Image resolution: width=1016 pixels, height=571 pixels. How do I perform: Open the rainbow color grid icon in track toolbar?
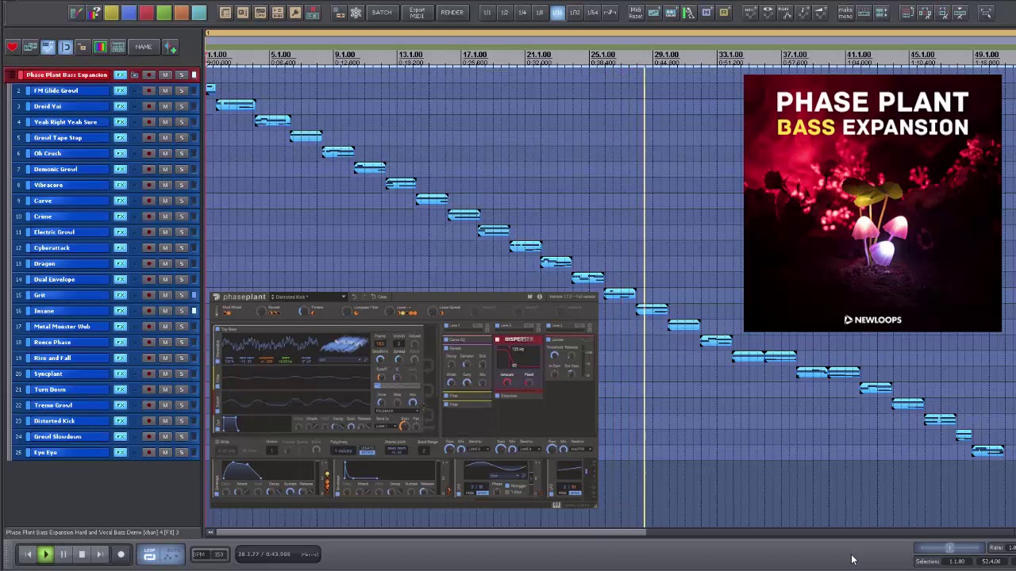pos(100,48)
